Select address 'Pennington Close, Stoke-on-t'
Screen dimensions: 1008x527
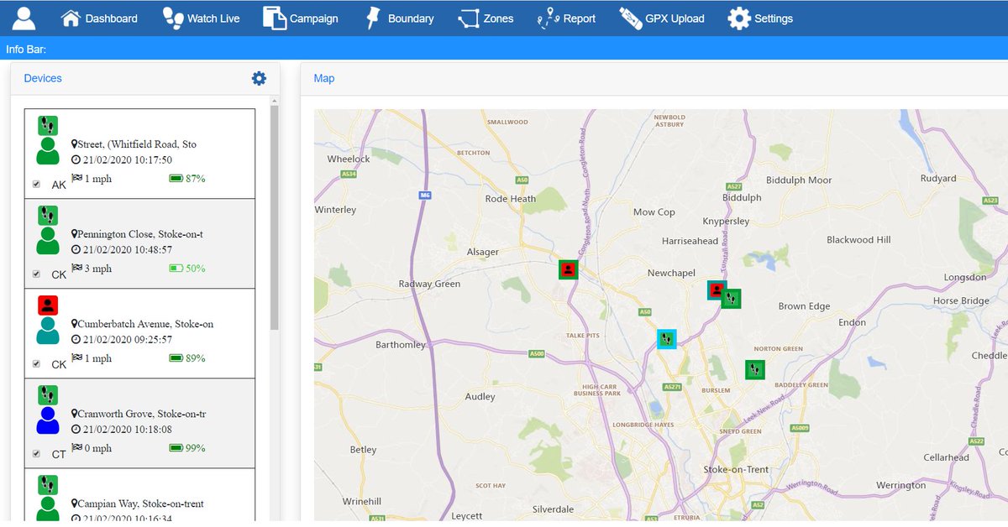pos(140,234)
